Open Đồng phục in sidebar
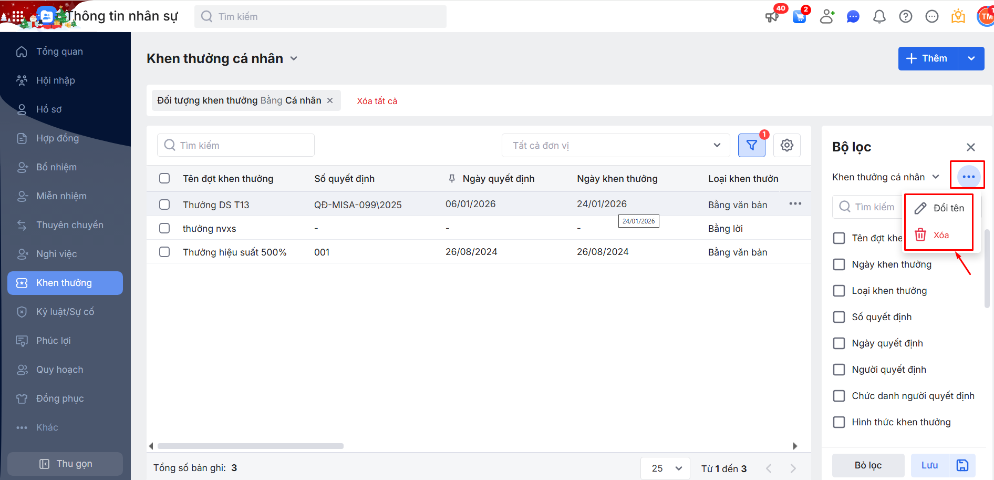994x480 pixels. click(65, 399)
